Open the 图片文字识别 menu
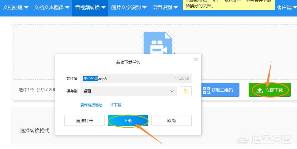Viewport: 297px width, 149px height. (x=129, y=8)
